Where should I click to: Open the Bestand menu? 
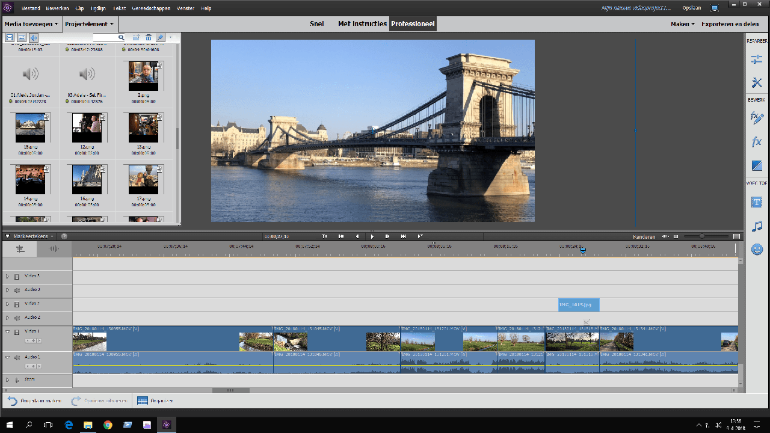coord(31,8)
